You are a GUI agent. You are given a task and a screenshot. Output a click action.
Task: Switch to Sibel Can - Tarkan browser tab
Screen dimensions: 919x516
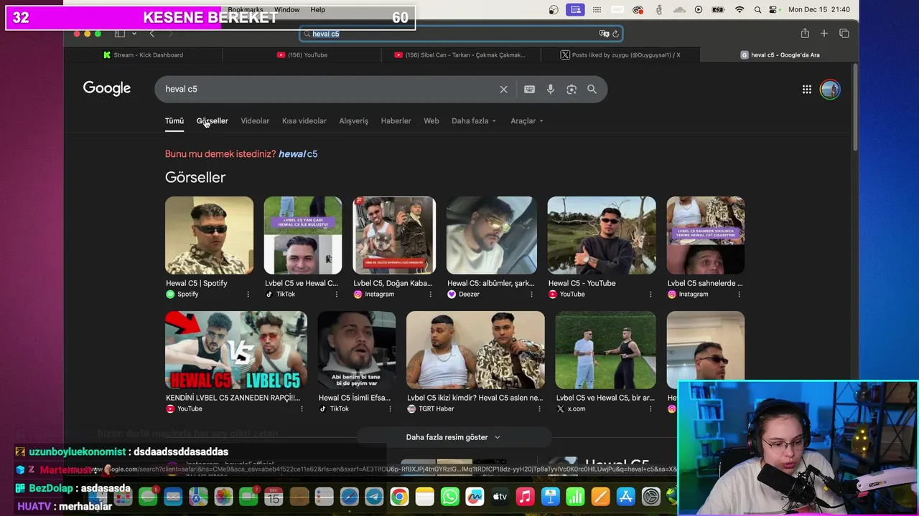pyautogui.click(x=461, y=54)
